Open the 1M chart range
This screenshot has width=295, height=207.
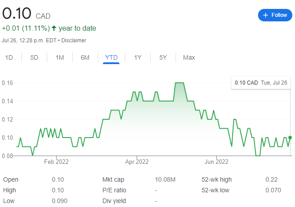tap(60, 57)
